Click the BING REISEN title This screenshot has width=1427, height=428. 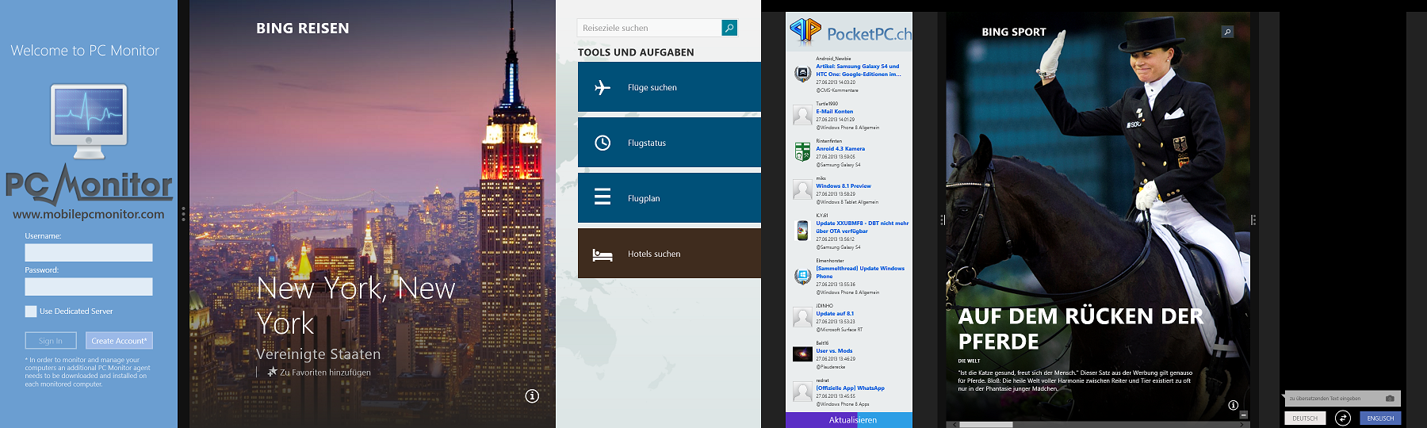pyautogui.click(x=303, y=29)
